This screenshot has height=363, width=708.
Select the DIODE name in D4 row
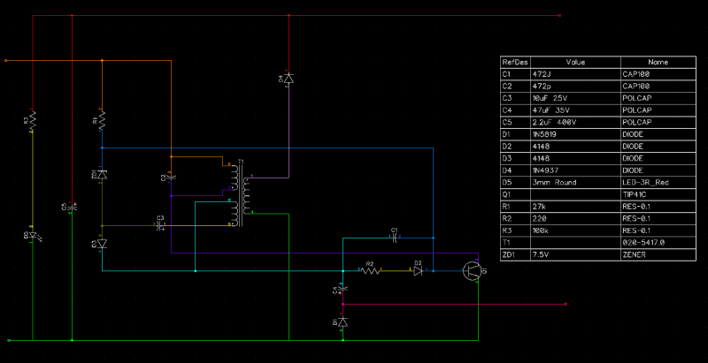[x=658, y=170]
